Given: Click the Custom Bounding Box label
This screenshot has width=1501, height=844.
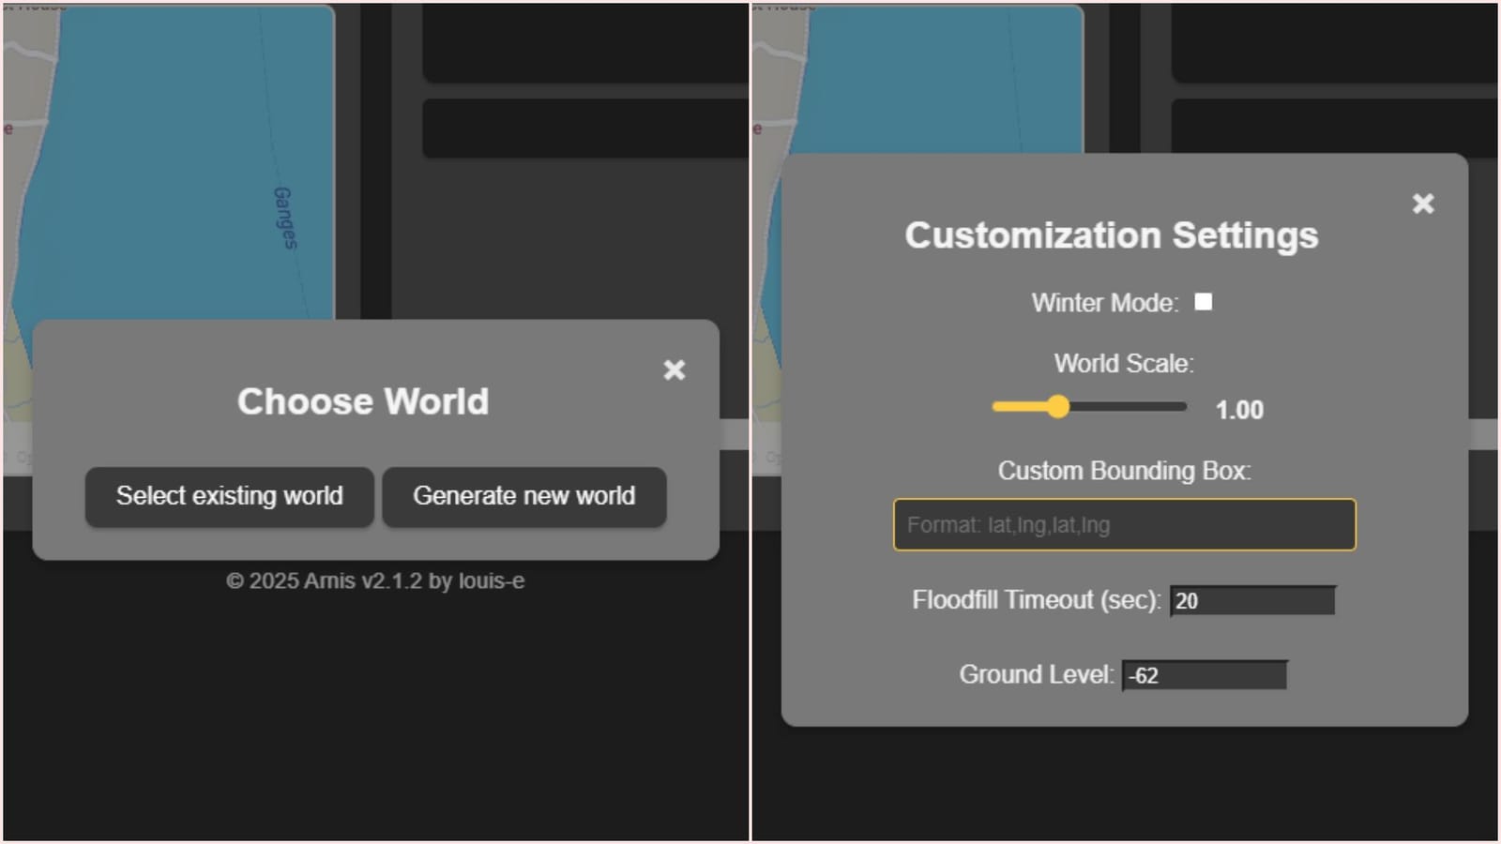Looking at the screenshot, I should [x=1124, y=471].
